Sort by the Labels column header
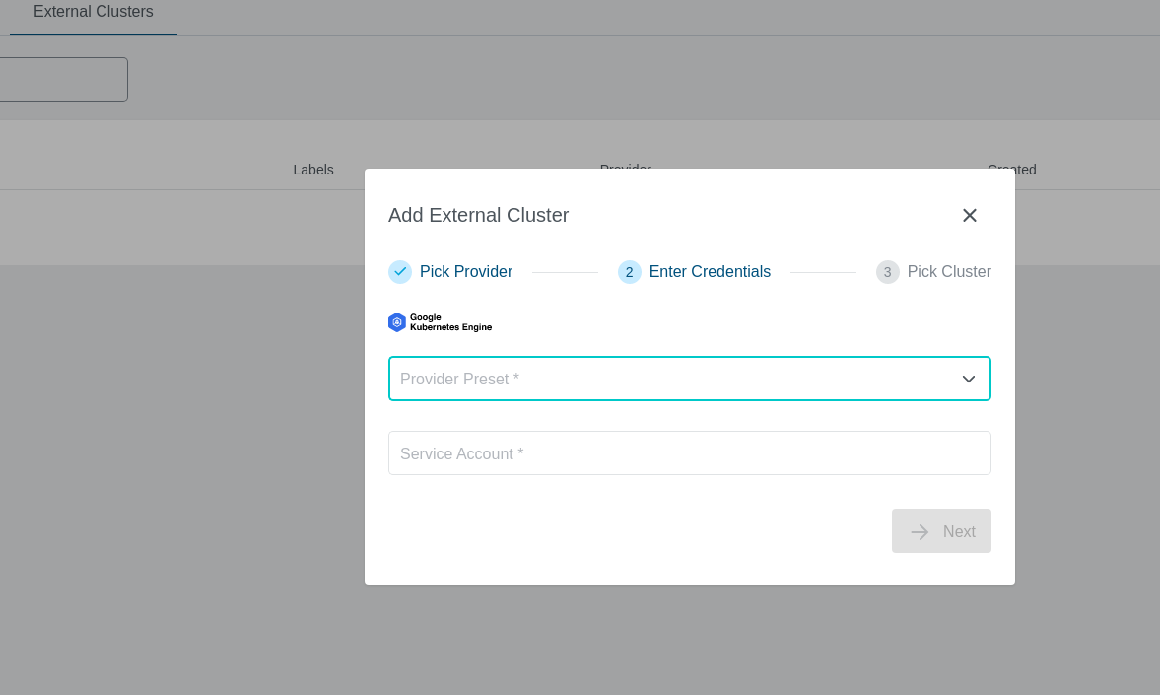Viewport: 1160px width, 695px height. coord(313,170)
